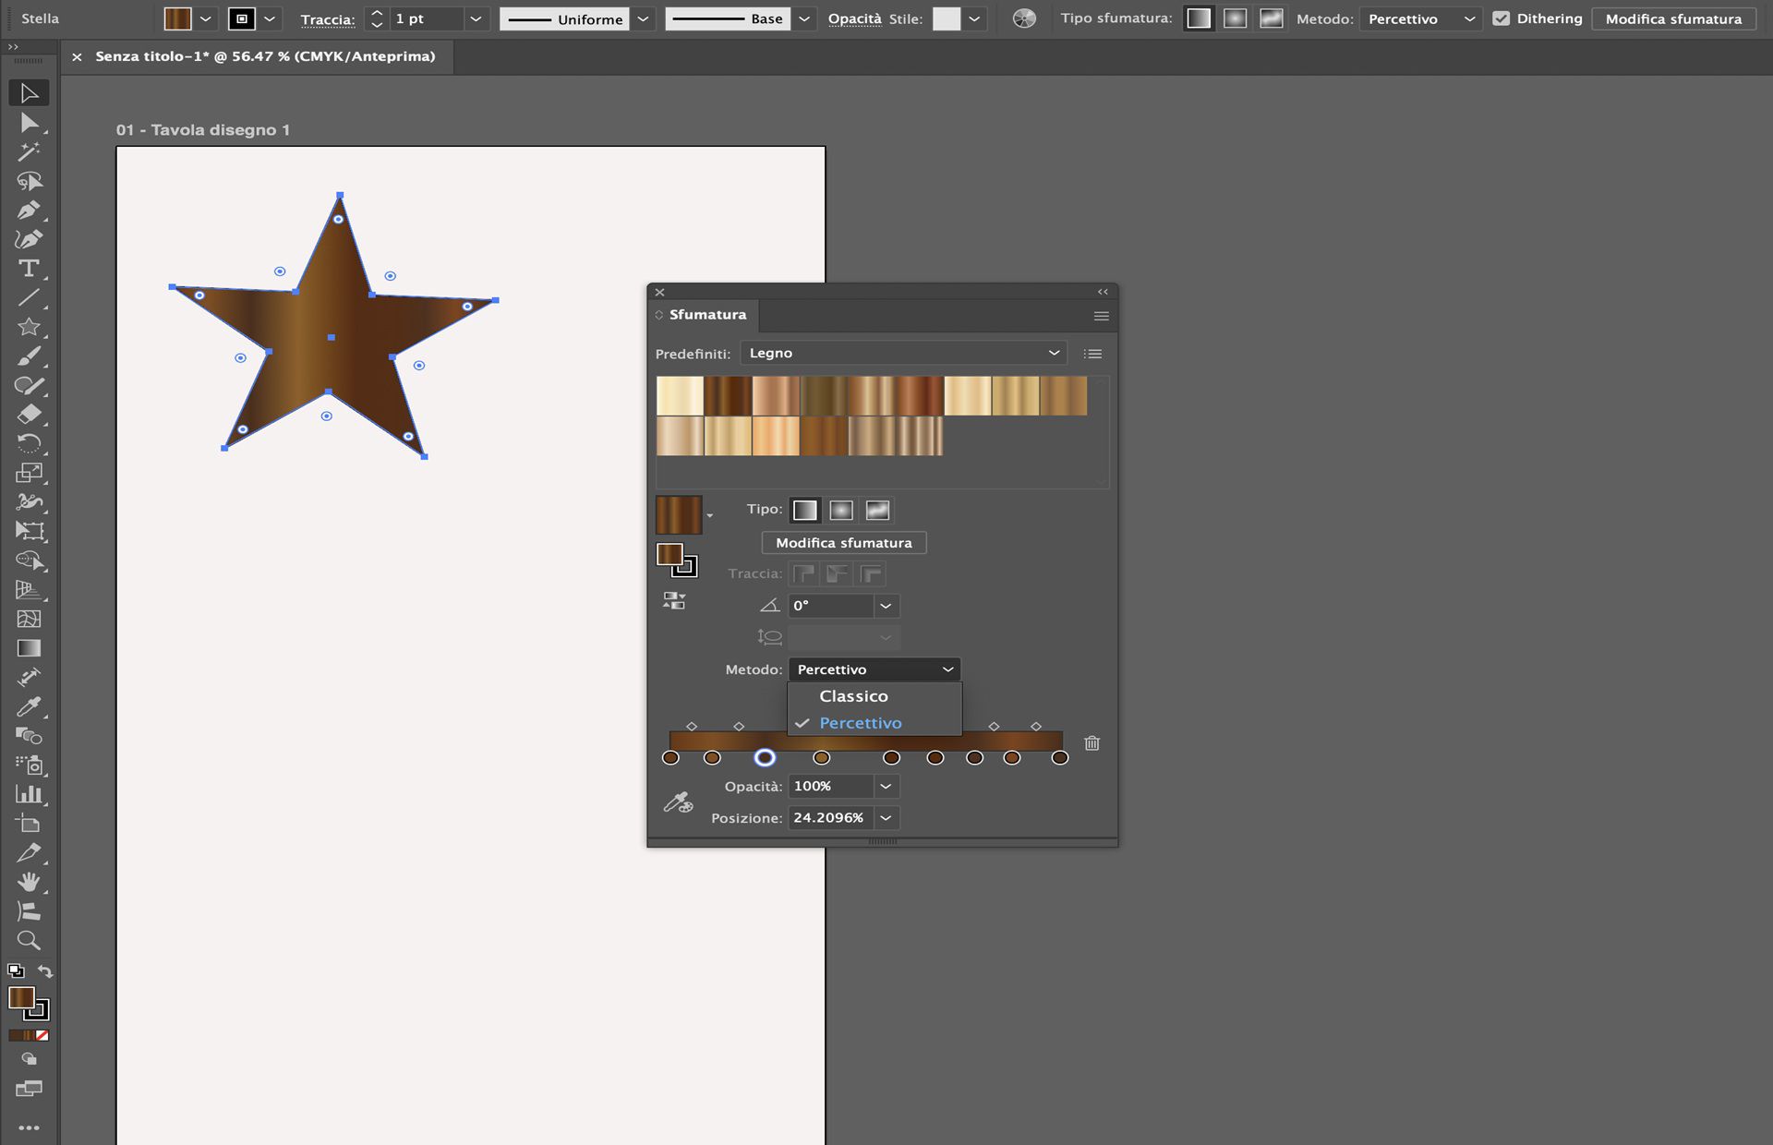Select the Hand tool
Viewport: 1773px width, 1145px height.
(30, 882)
